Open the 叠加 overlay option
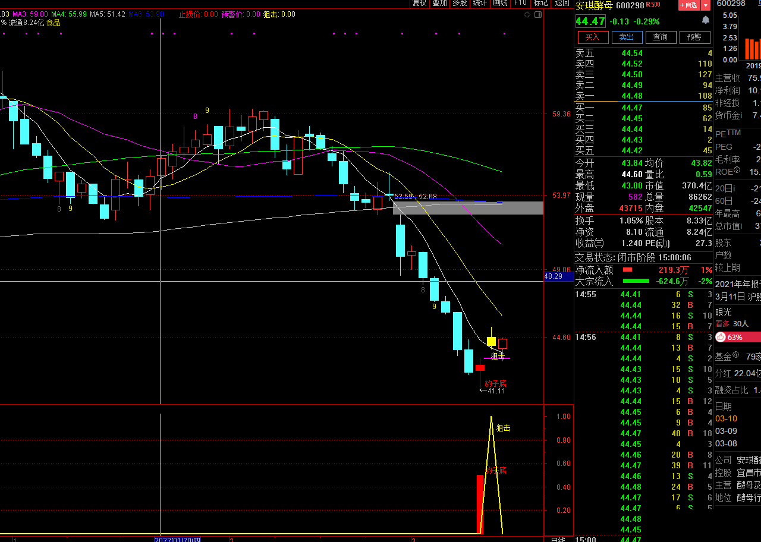 point(439,4)
